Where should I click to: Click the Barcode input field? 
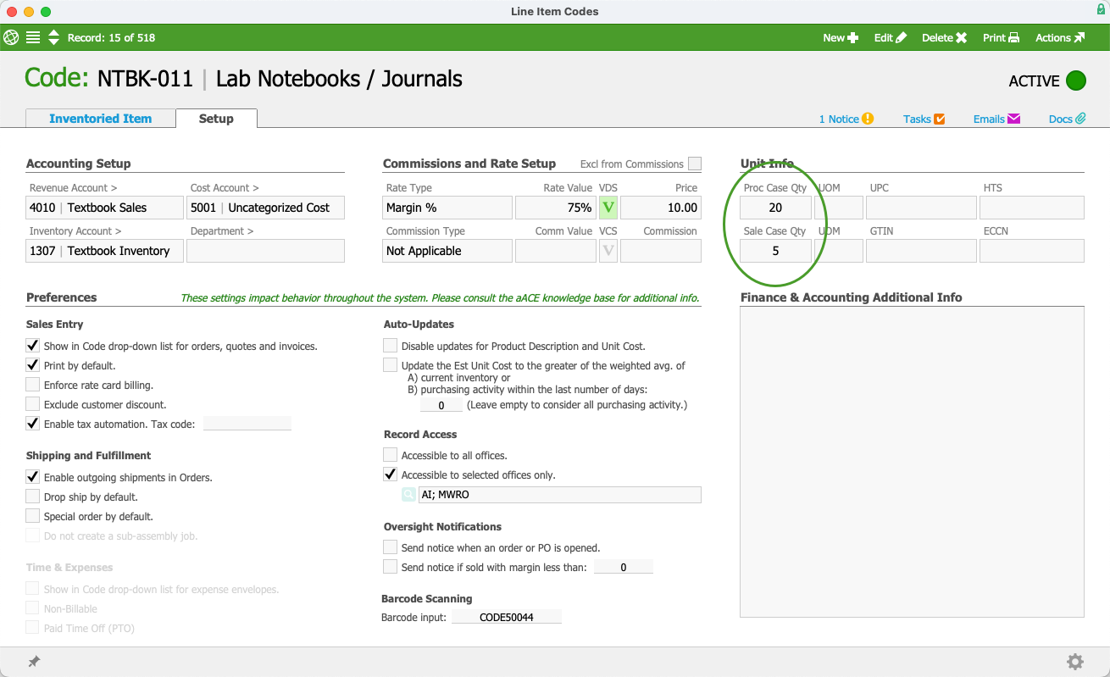506,618
